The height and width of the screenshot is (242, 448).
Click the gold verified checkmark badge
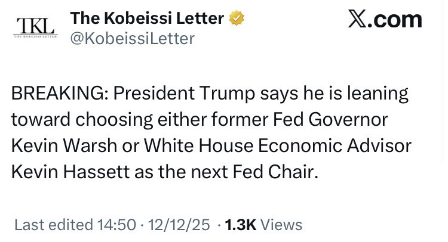tap(237, 19)
